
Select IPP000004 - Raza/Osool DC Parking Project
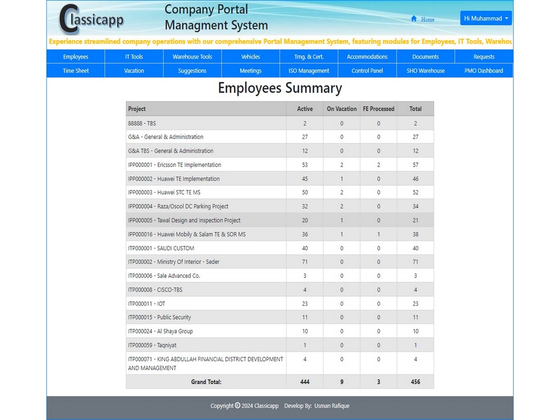pyautogui.click(x=279, y=206)
